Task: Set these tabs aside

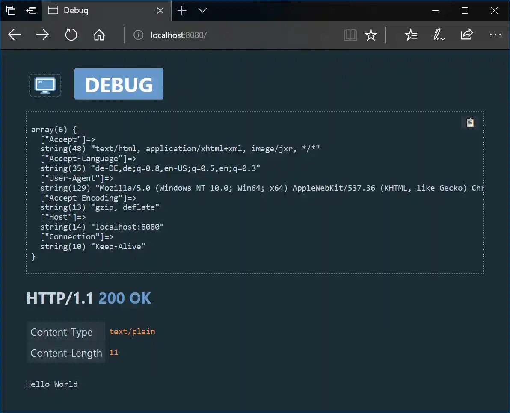Action: pos(31,10)
